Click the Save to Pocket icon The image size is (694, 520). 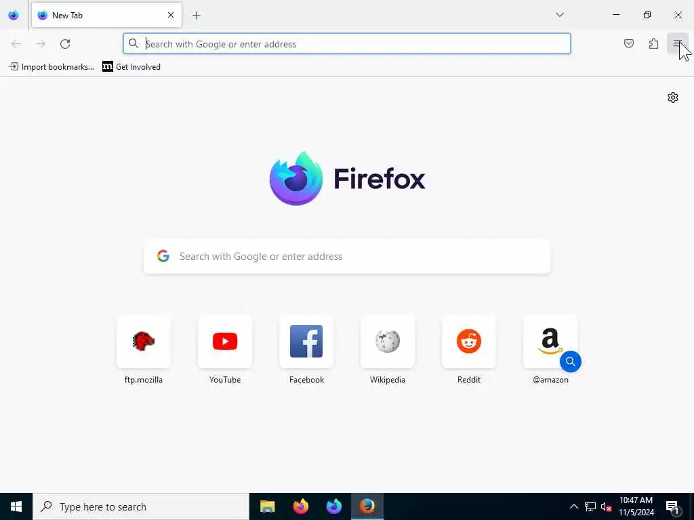(x=628, y=43)
